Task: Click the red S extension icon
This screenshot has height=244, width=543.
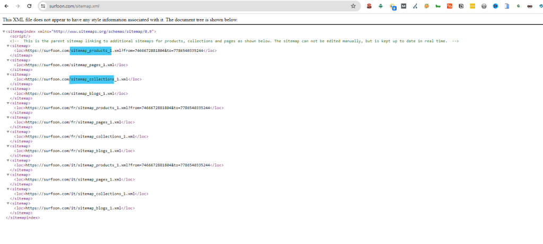Action: tap(369, 6)
